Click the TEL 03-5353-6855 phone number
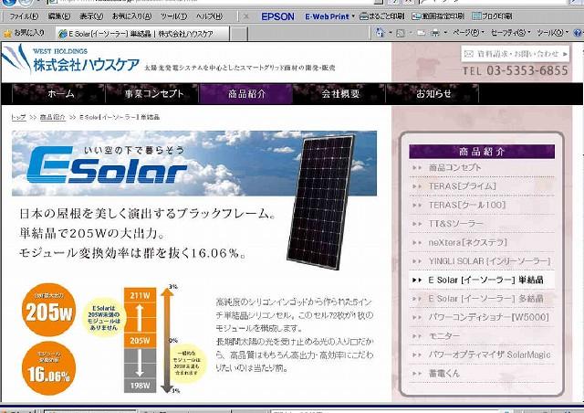This screenshot has height=413, width=584. coord(516,70)
